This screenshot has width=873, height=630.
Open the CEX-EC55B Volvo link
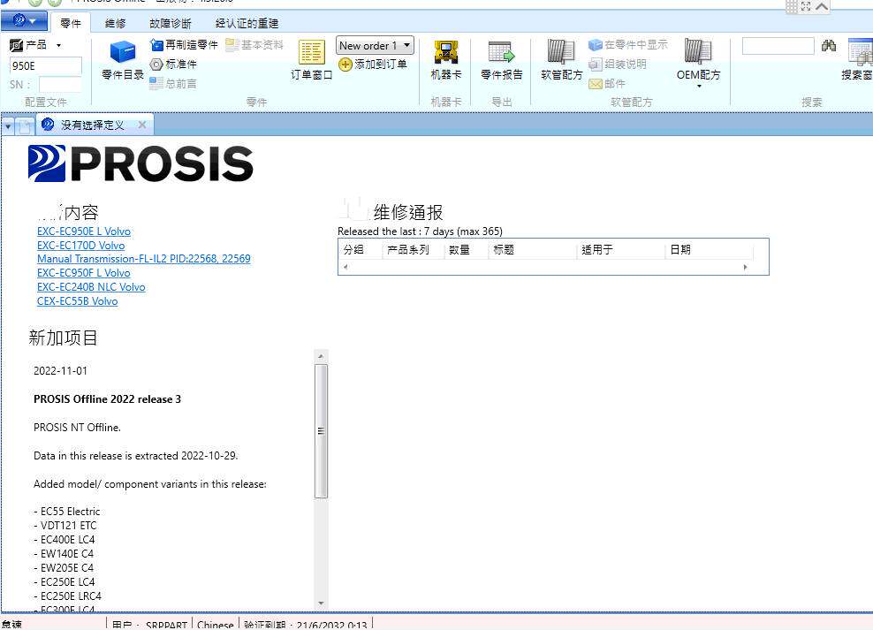(x=78, y=301)
